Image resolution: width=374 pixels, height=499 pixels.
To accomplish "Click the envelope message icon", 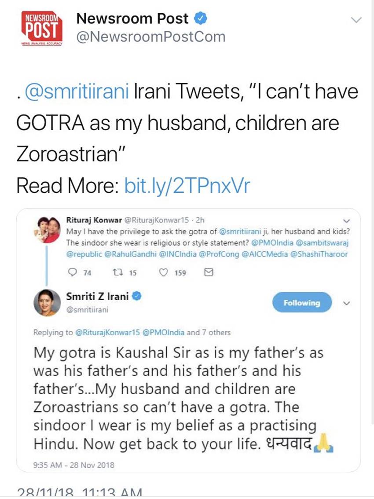I will tap(209, 273).
